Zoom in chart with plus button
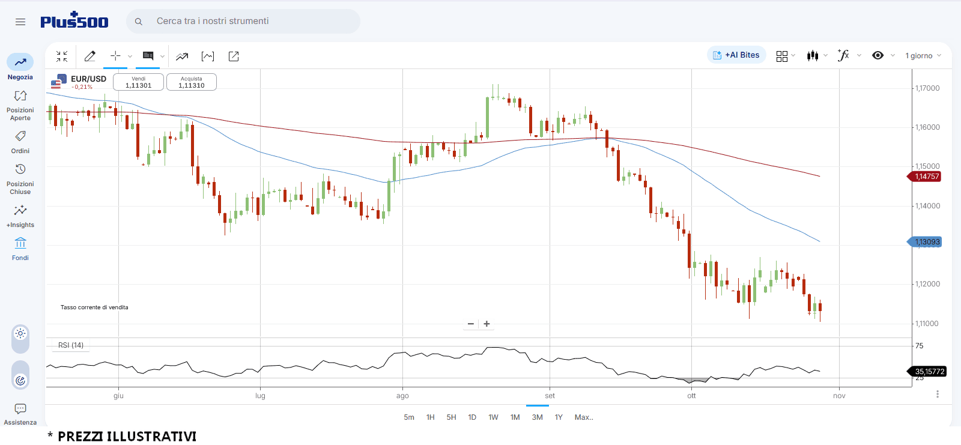961x445 pixels. point(487,324)
